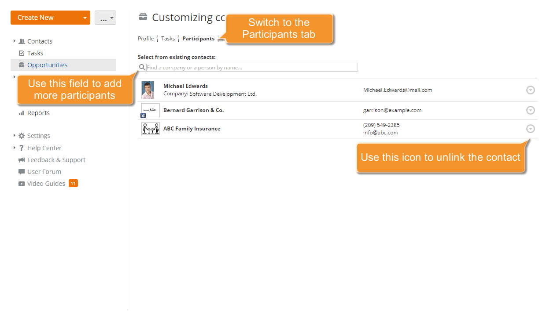Open the opportunity's Tasks tab

168,38
